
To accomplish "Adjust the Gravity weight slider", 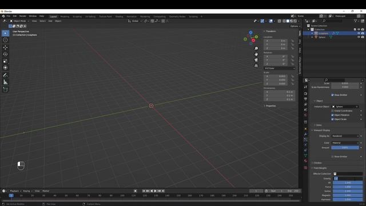I will (348, 179).
